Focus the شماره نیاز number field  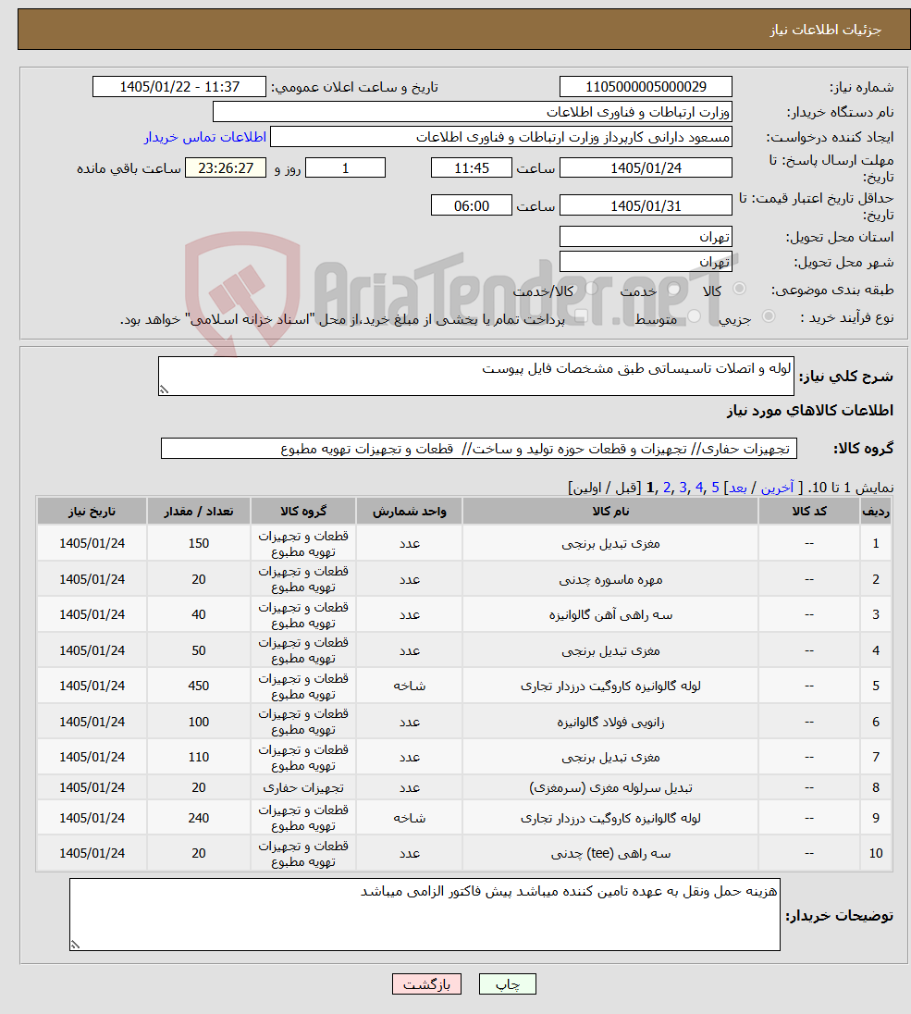pos(646,87)
